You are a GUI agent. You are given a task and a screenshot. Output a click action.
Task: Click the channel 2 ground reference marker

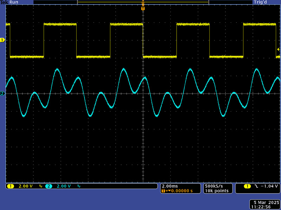pos(2,93)
